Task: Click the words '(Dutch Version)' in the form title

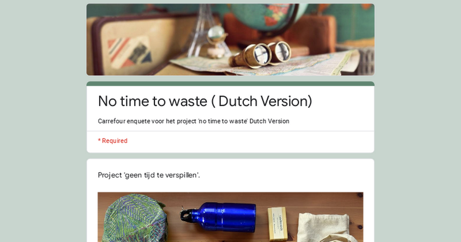Action: (x=262, y=101)
